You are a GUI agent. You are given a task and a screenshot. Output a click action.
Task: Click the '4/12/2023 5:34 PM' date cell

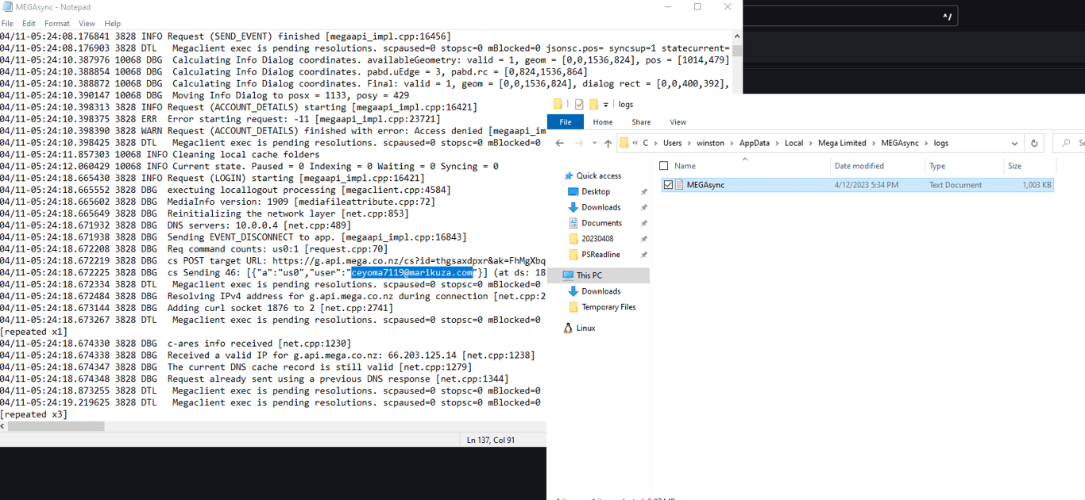(x=867, y=185)
